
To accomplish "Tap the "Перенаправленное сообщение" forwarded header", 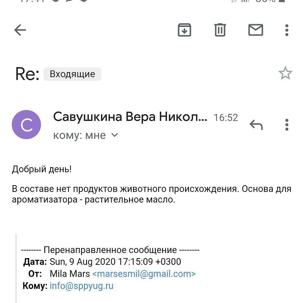I will tap(110, 250).
